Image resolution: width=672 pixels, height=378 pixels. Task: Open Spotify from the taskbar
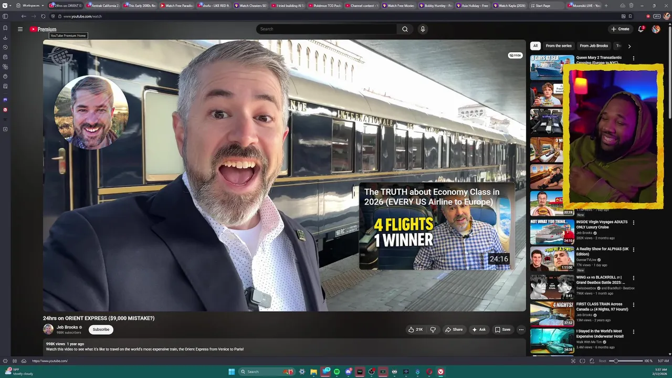337,372
